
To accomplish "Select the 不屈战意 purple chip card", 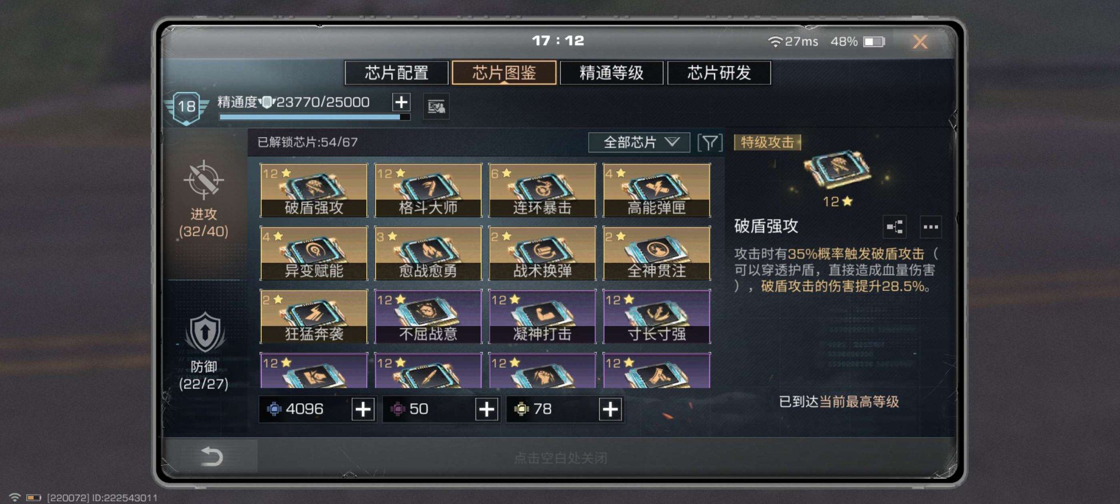I will pyautogui.click(x=428, y=316).
